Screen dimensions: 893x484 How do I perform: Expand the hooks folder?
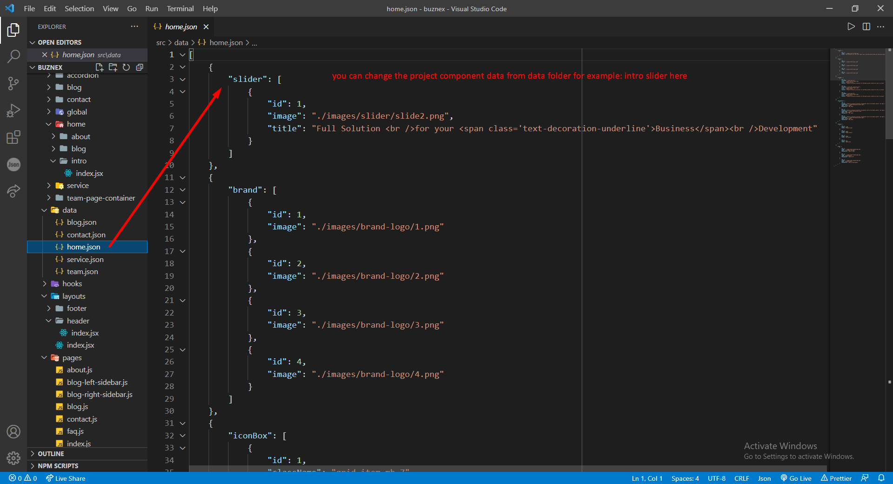coord(87,284)
